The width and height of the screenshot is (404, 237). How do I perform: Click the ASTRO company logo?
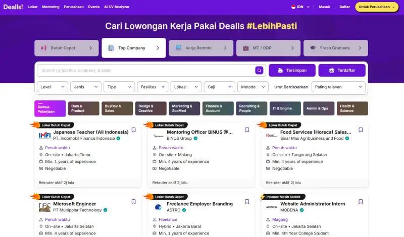(x=158, y=207)
